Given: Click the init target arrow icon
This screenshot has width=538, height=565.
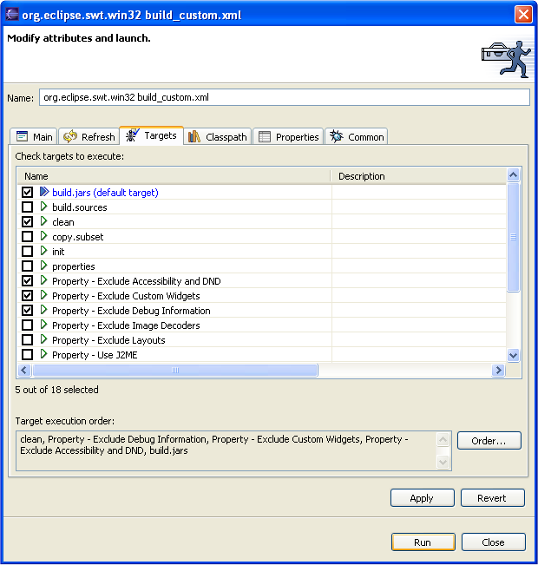Looking at the screenshot, I should coord(43,251).
